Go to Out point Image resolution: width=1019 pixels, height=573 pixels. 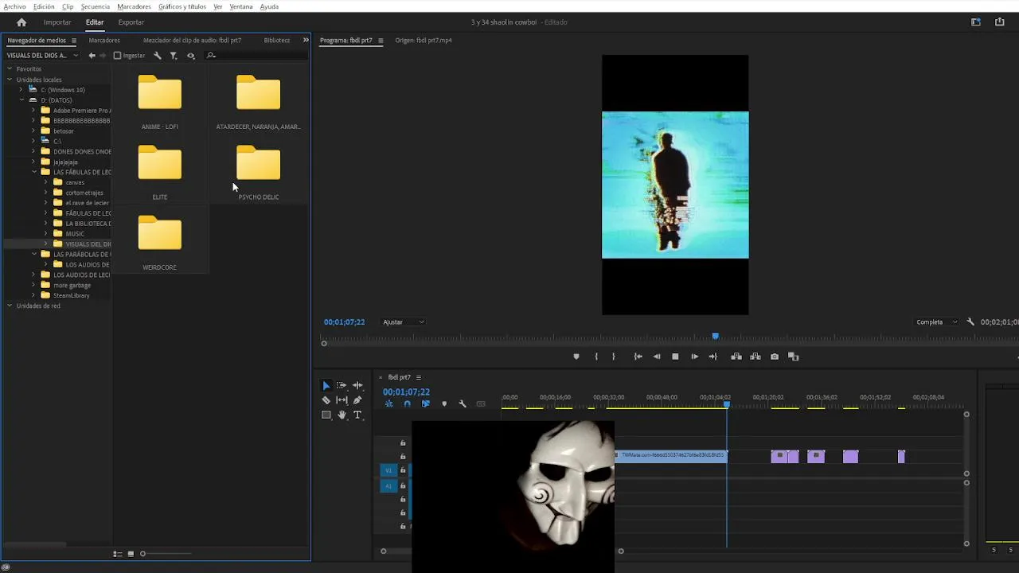click(713, 357)
